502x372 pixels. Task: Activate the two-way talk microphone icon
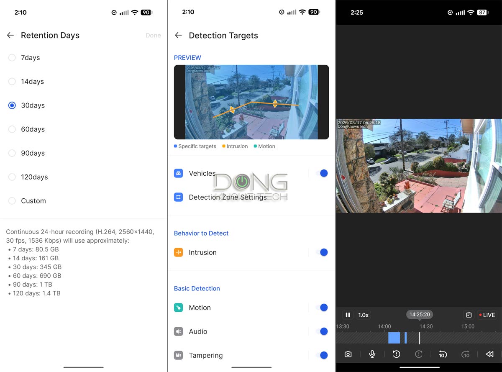(372, 354)
